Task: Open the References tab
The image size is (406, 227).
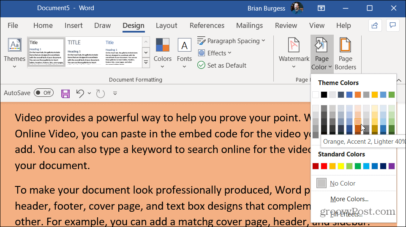Action: [207, 25]
